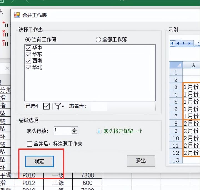Click the next-sheet arrow in example
The image size is (200, 190).
coord(184,44)
